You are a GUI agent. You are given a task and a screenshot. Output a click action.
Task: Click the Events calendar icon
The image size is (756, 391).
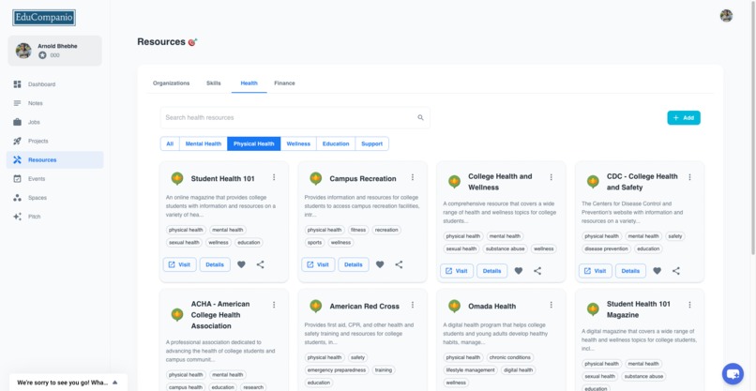[18, 179]
